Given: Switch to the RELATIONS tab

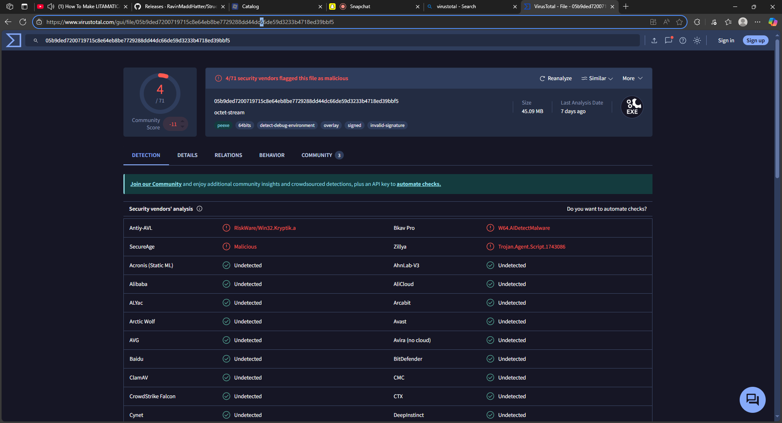Looking at the screenshot, I should click(x=228, y=155).
